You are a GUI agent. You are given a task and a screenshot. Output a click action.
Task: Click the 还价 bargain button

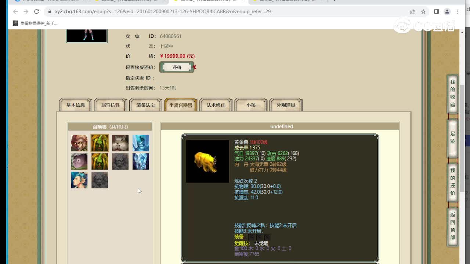point(177,67)
